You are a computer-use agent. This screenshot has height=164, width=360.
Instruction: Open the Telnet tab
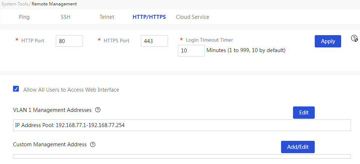[107, 17]
